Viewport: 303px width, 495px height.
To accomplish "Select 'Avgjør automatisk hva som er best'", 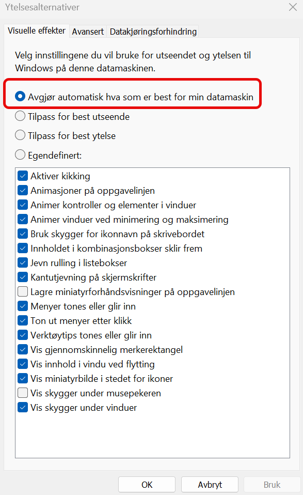I will (19, 96).
